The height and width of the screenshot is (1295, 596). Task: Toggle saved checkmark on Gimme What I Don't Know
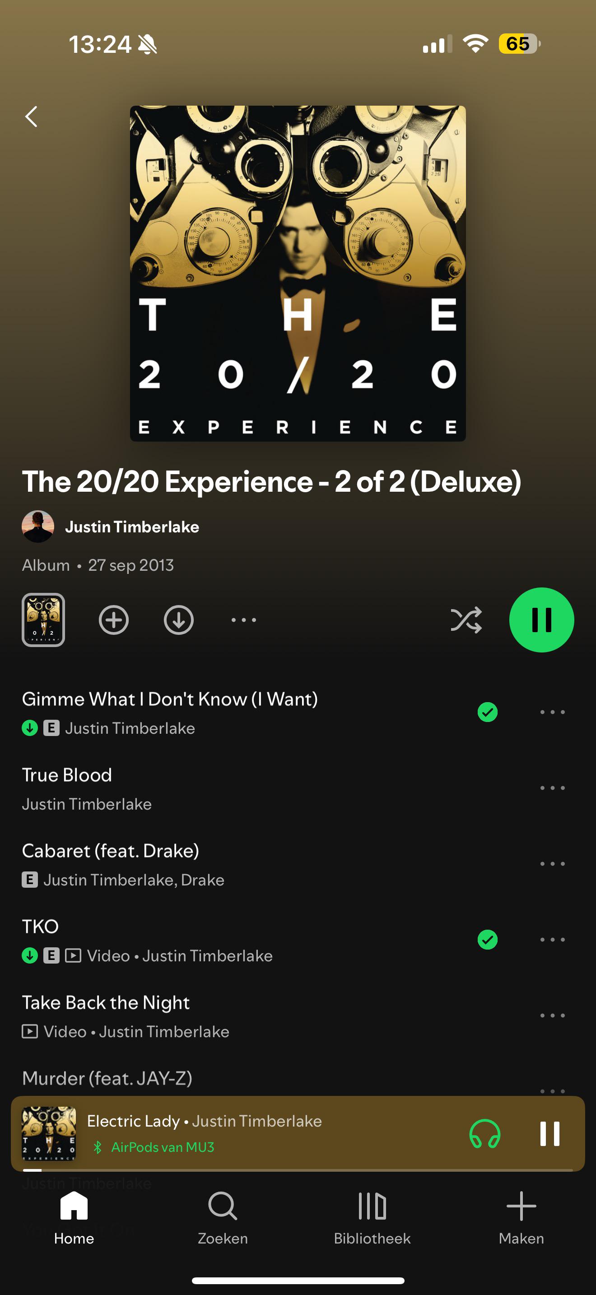488,712
